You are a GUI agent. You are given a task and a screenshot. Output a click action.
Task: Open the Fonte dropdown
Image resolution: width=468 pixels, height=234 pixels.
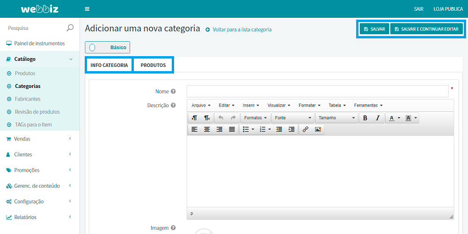tap(293, 118)
